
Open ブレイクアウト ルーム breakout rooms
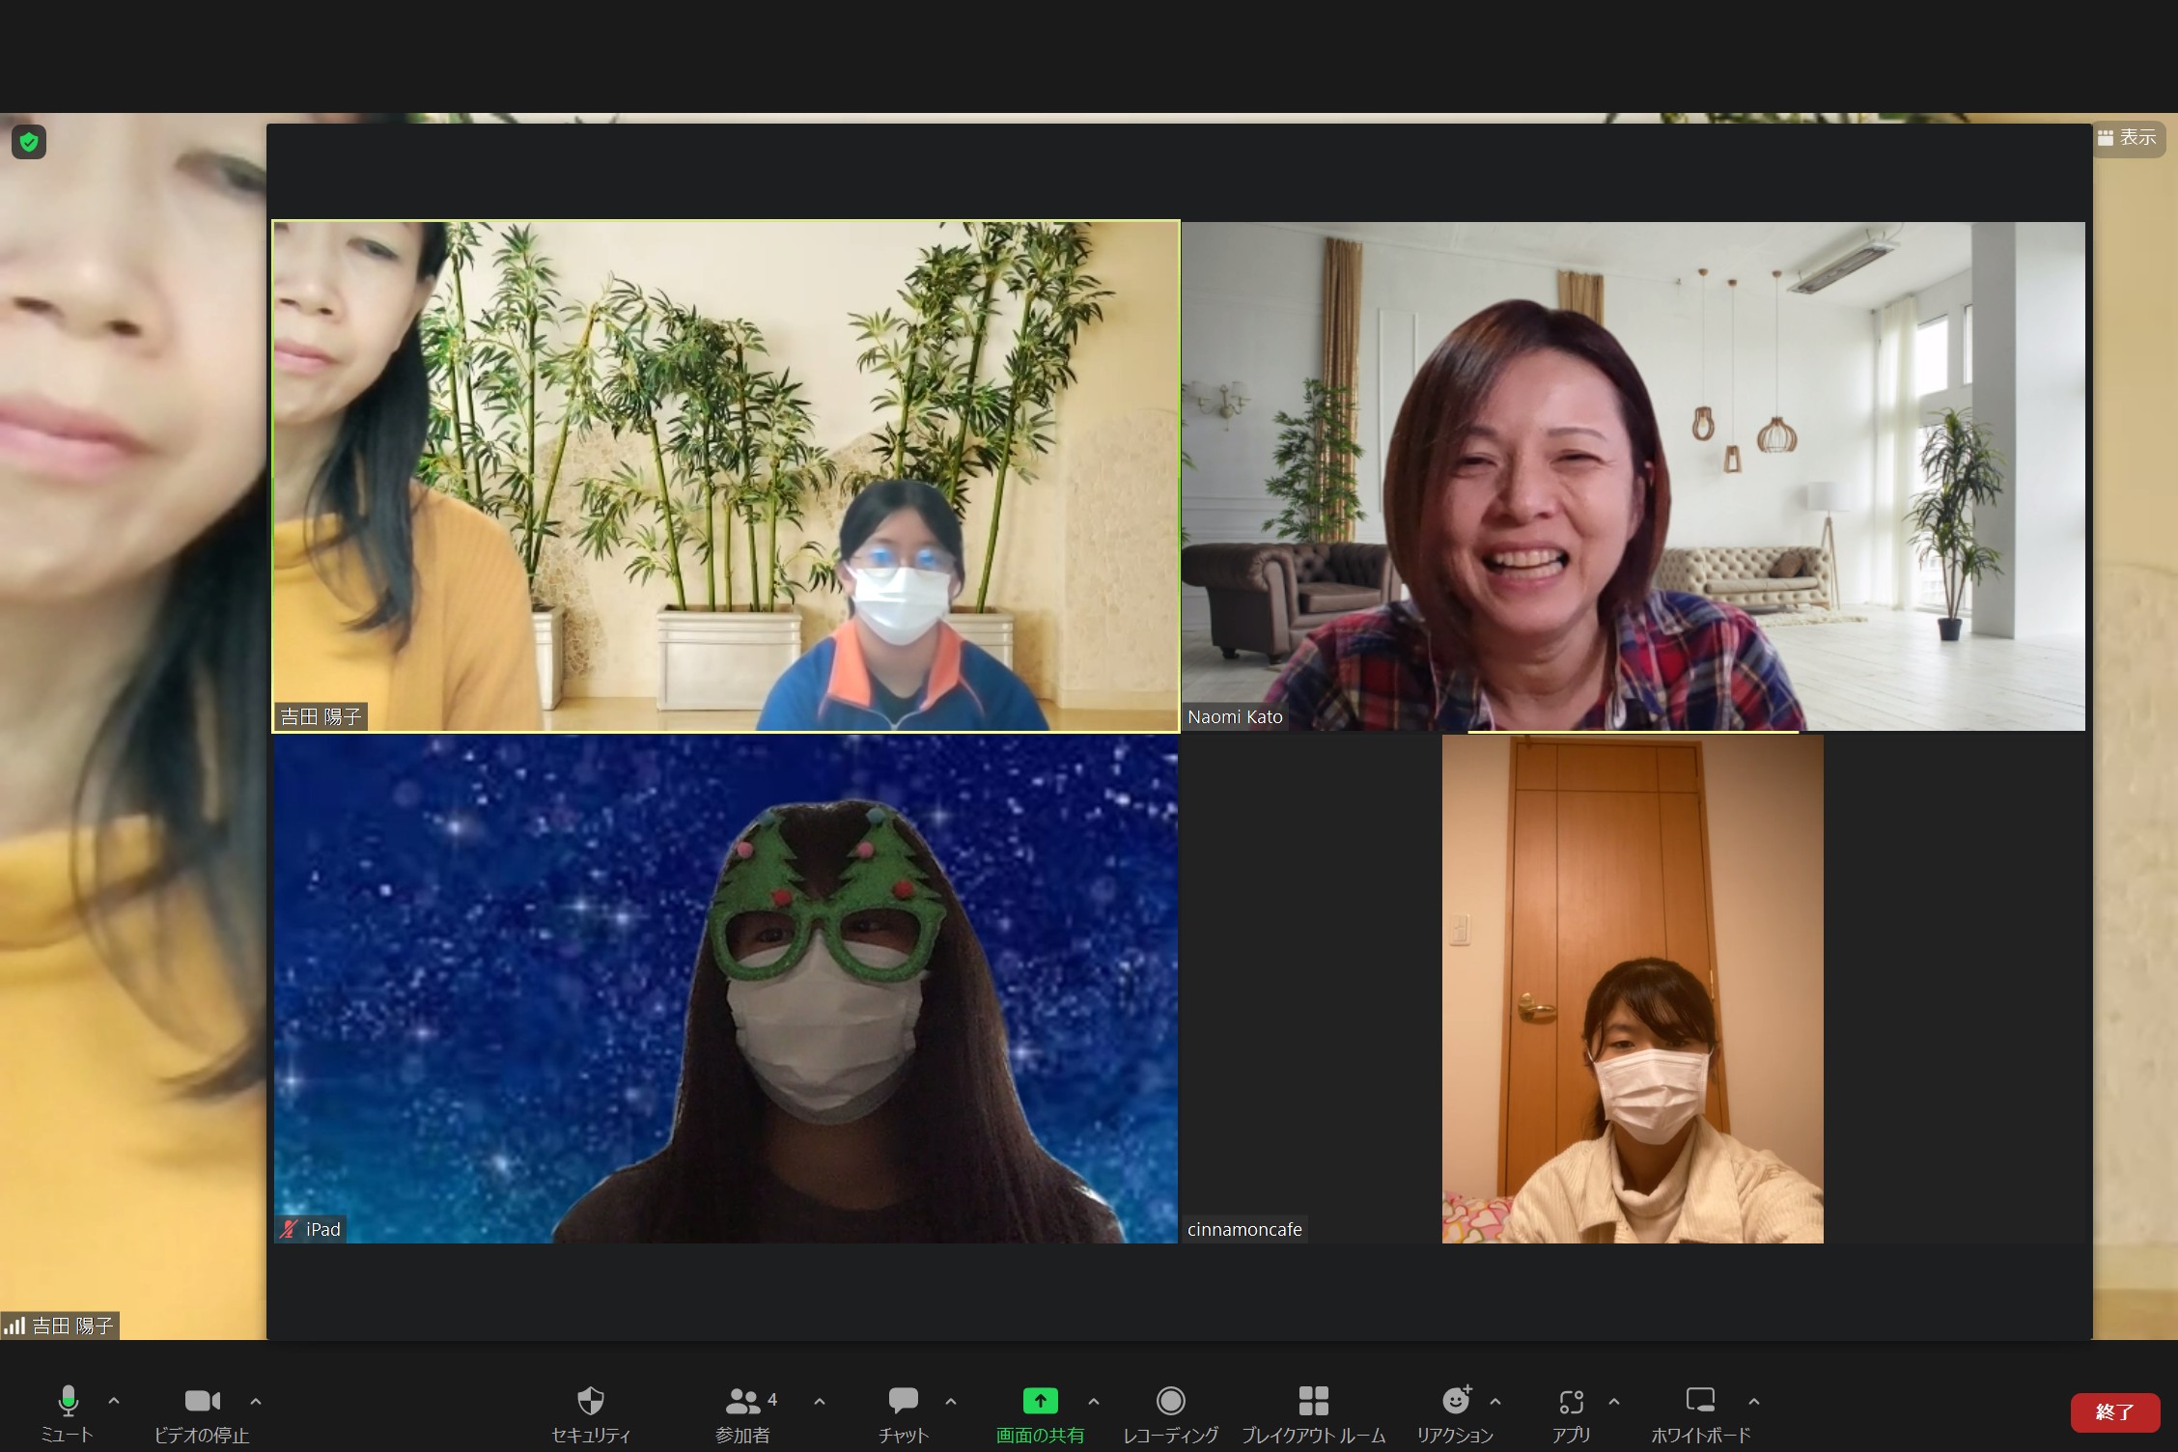pos(1313,1412)
